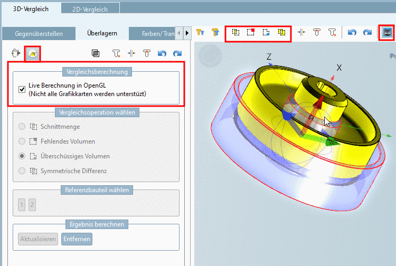Select Überschüssiges Volumen icon in viewer toolbar
Viewport: 396px width, 266px height.
pyautogui.click(x=266, y=32)
